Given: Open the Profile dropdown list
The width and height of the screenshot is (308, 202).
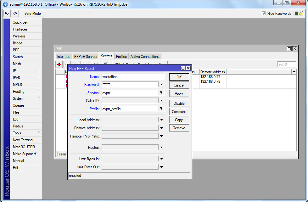Looking at the screenshot, I should (x=161, y=109).
